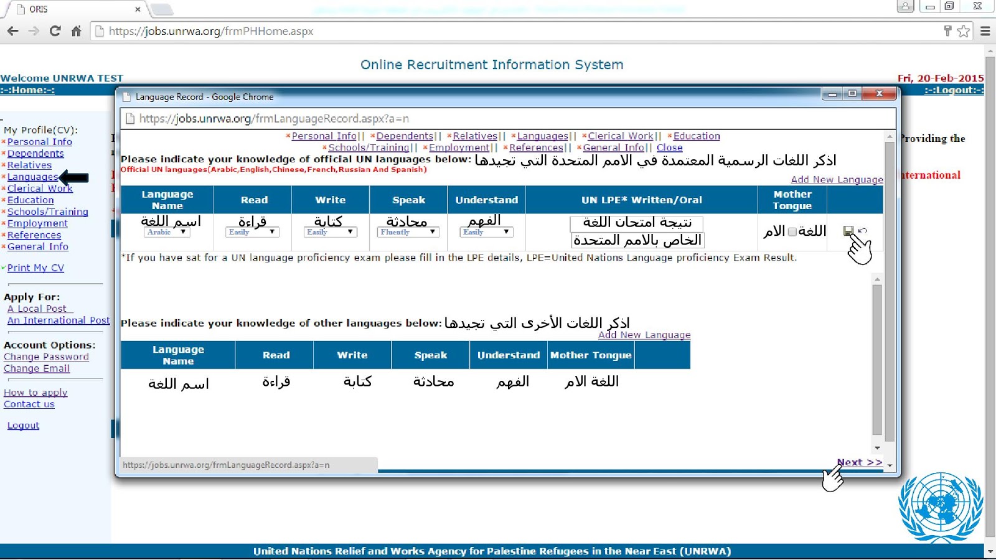Click the Next >> link
This screenshot has height=560, width=996.
click(859, 462)
